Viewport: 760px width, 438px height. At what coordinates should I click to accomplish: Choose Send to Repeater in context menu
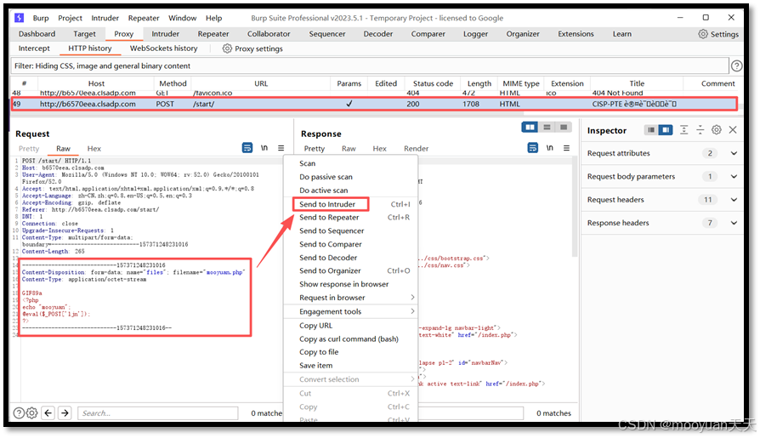tap(350, 218)
